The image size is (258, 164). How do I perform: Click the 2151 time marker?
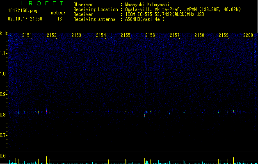pos(27,35)
